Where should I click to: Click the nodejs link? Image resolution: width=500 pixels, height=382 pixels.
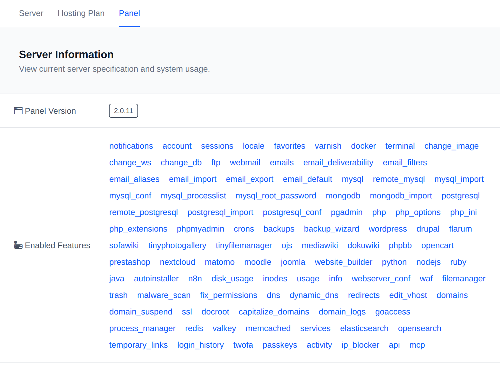(x=428, y=262)
